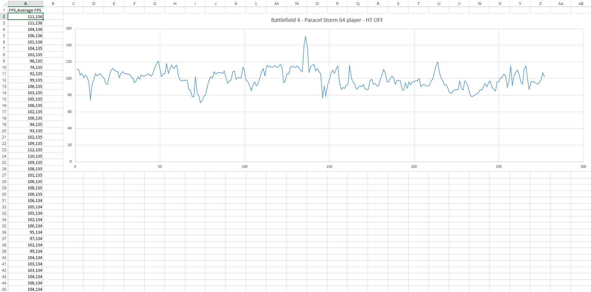Screen dimensions: 591x292
Task: Click the horizontal axis label 300
Action: pyautogui.click(x=583, y=166)
